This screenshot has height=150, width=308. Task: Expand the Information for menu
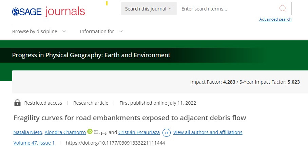(101, 31)
